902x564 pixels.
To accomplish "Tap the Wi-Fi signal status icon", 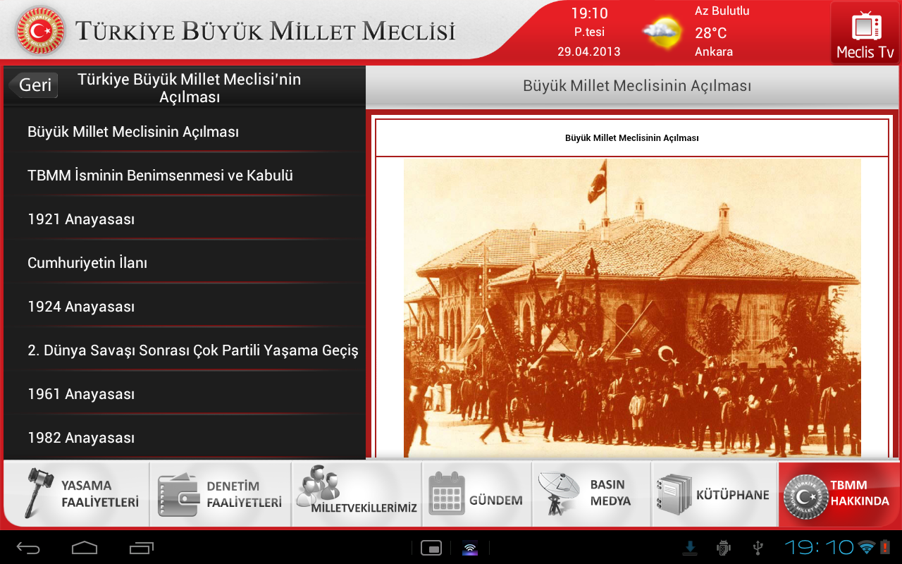I will [x=867, y=548].
